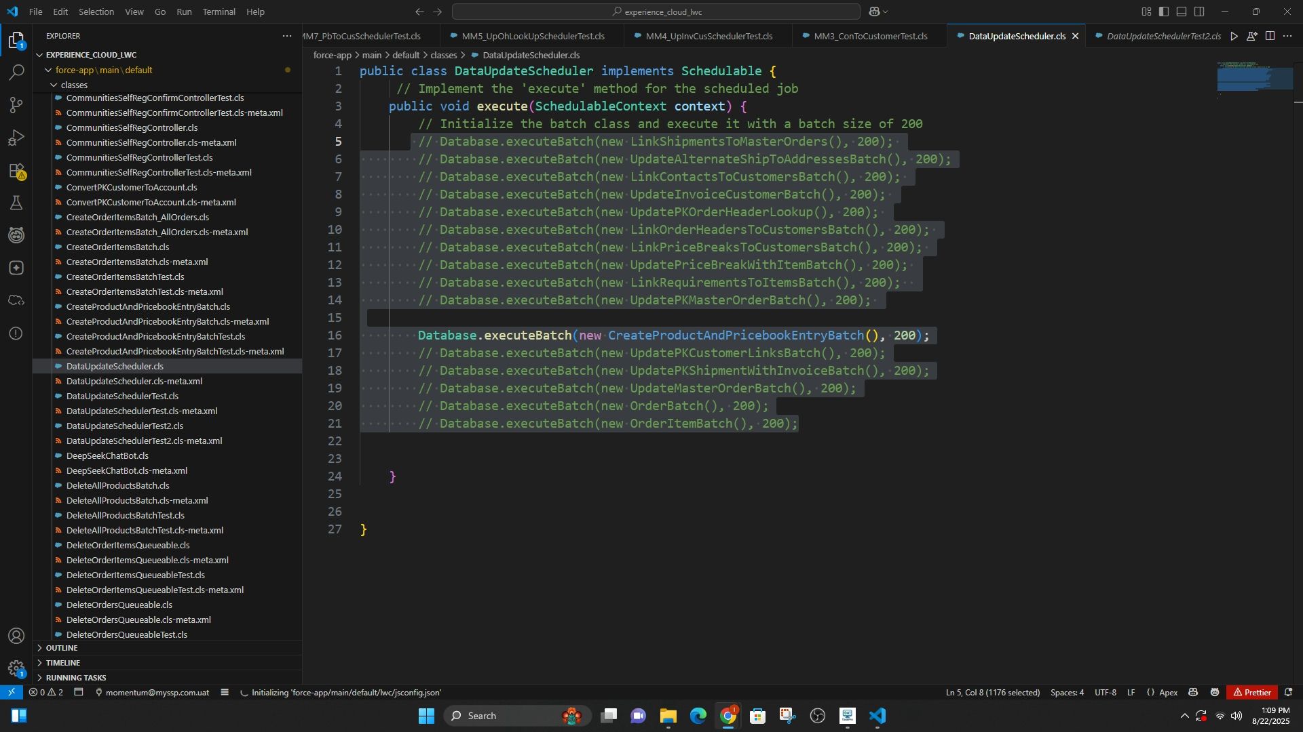Open the Extensions view

coord(16,171)
